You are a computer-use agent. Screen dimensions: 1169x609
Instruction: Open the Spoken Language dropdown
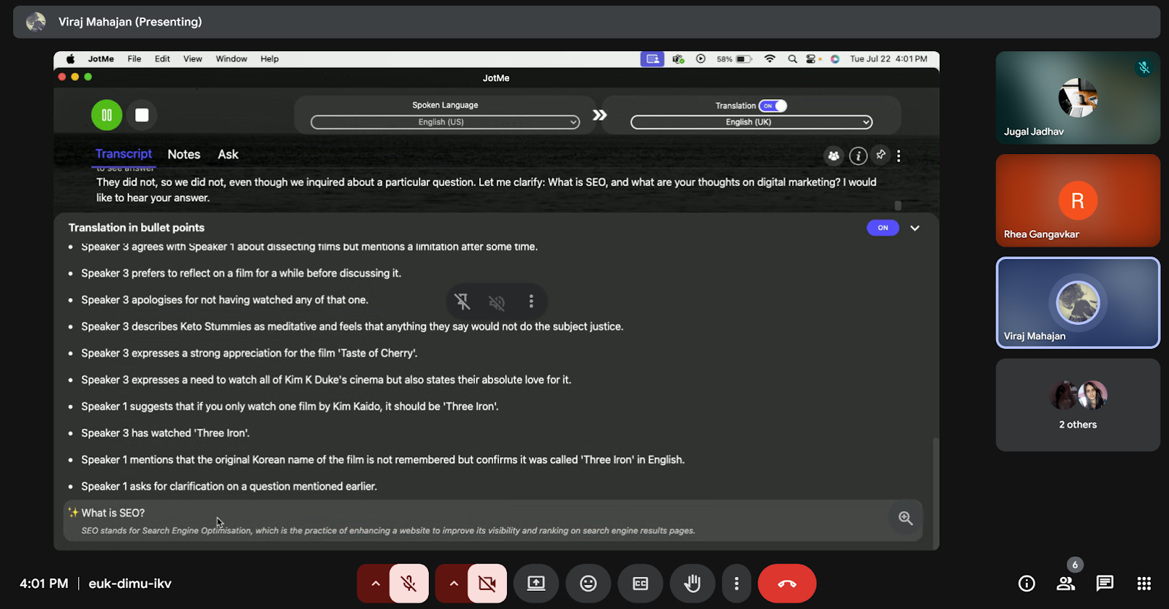(x=445, y=122)
